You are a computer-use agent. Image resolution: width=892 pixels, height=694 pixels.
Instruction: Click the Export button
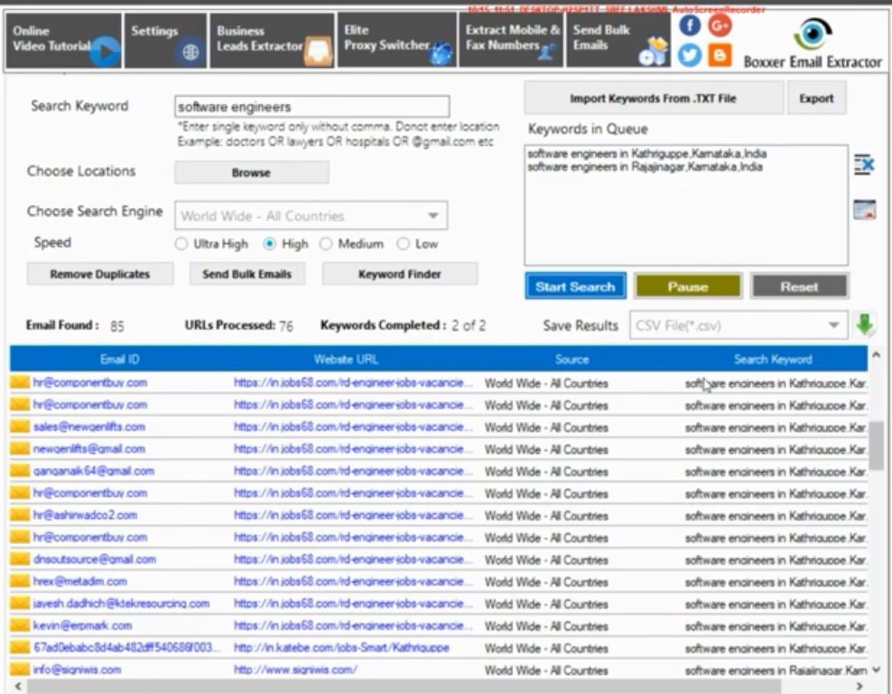(816, 98)
